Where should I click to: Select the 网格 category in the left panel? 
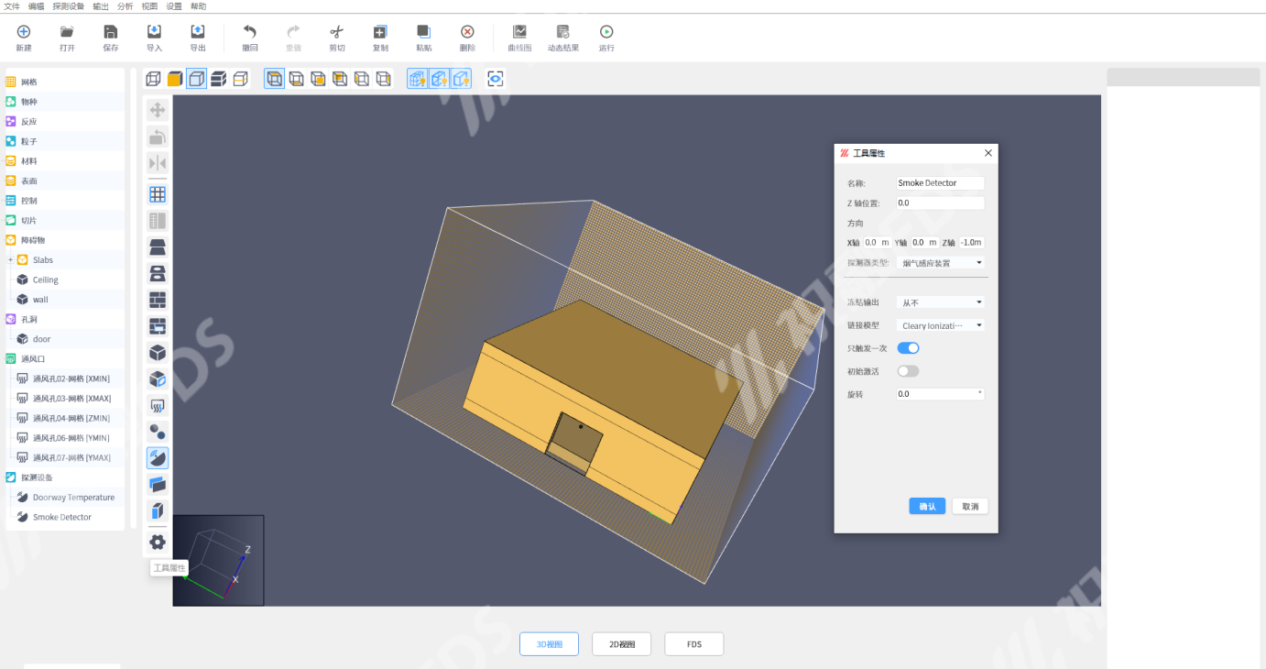(x=29, y=82)
